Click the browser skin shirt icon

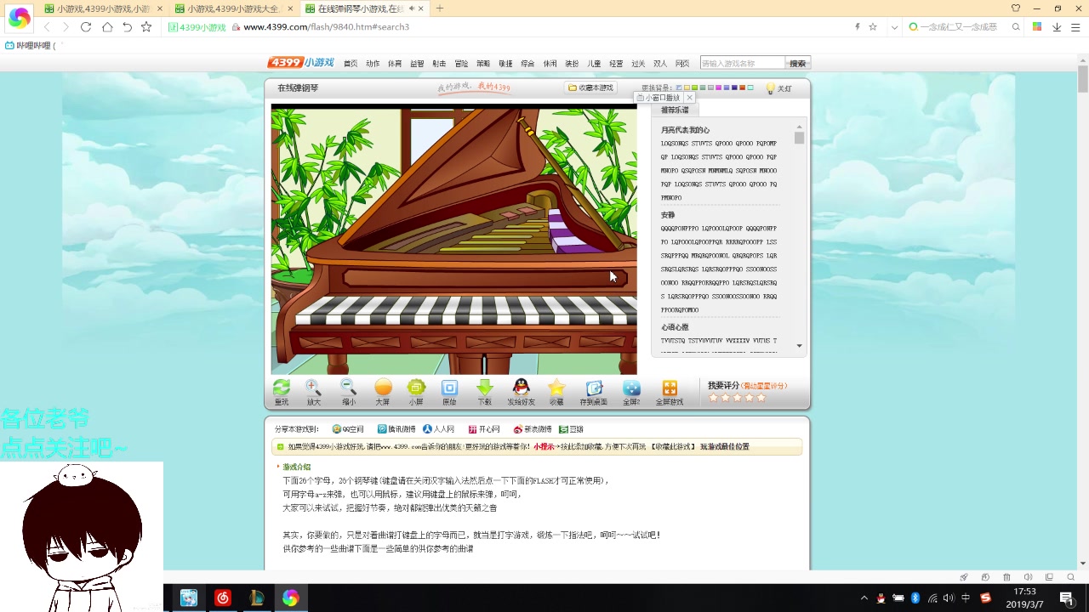[1016, 8]
